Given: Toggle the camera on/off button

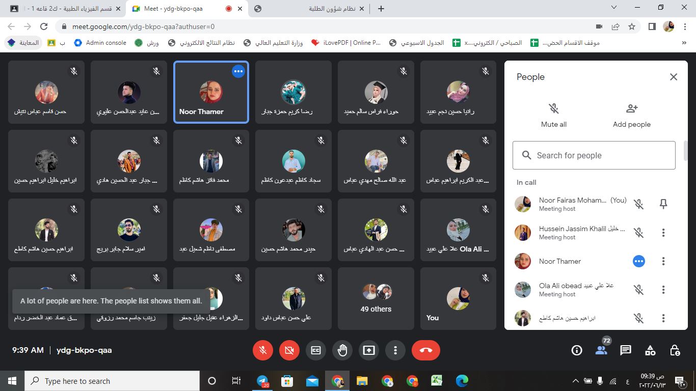Looking at the screenshot, I should [x=289, y=350].
